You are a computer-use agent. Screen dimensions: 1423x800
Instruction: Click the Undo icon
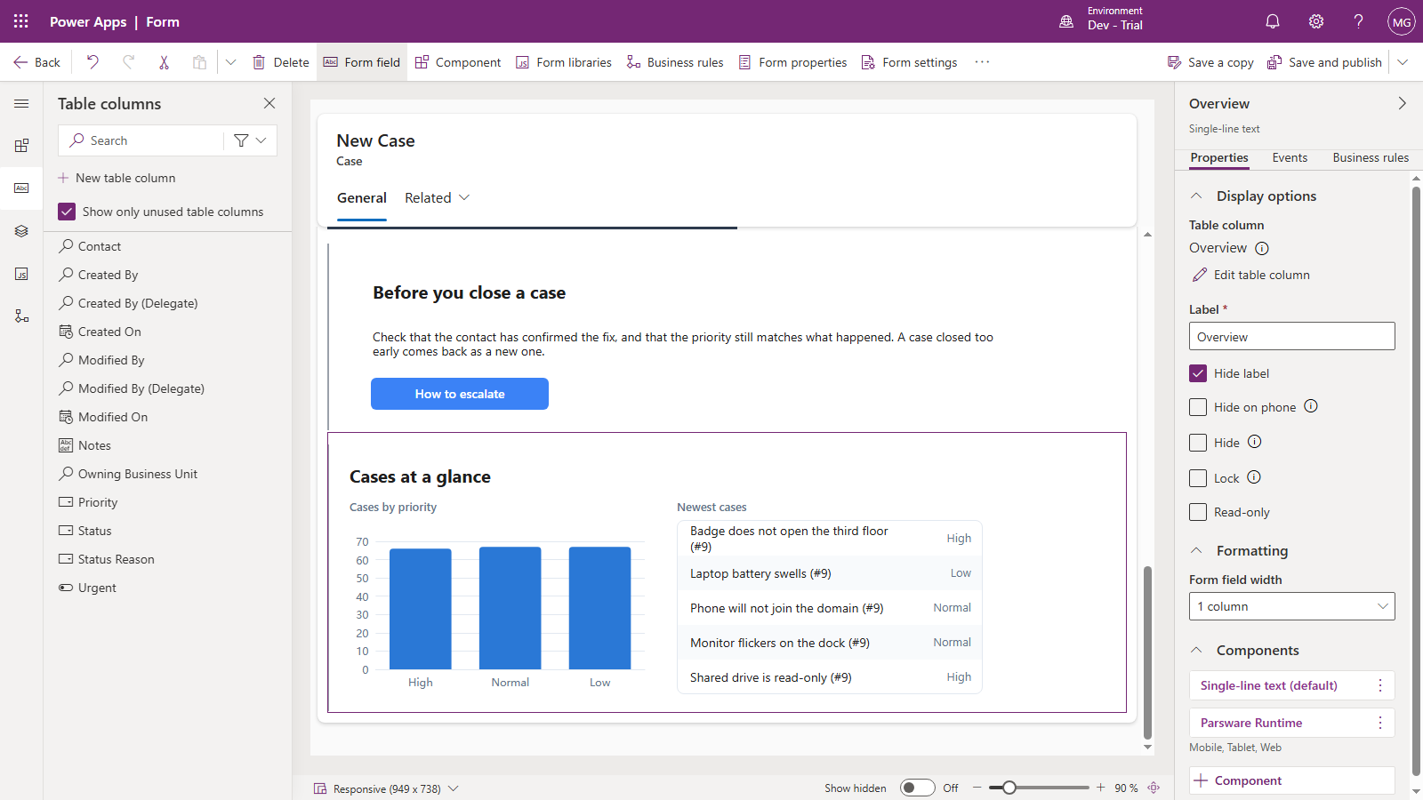click(x=92, y=62)
